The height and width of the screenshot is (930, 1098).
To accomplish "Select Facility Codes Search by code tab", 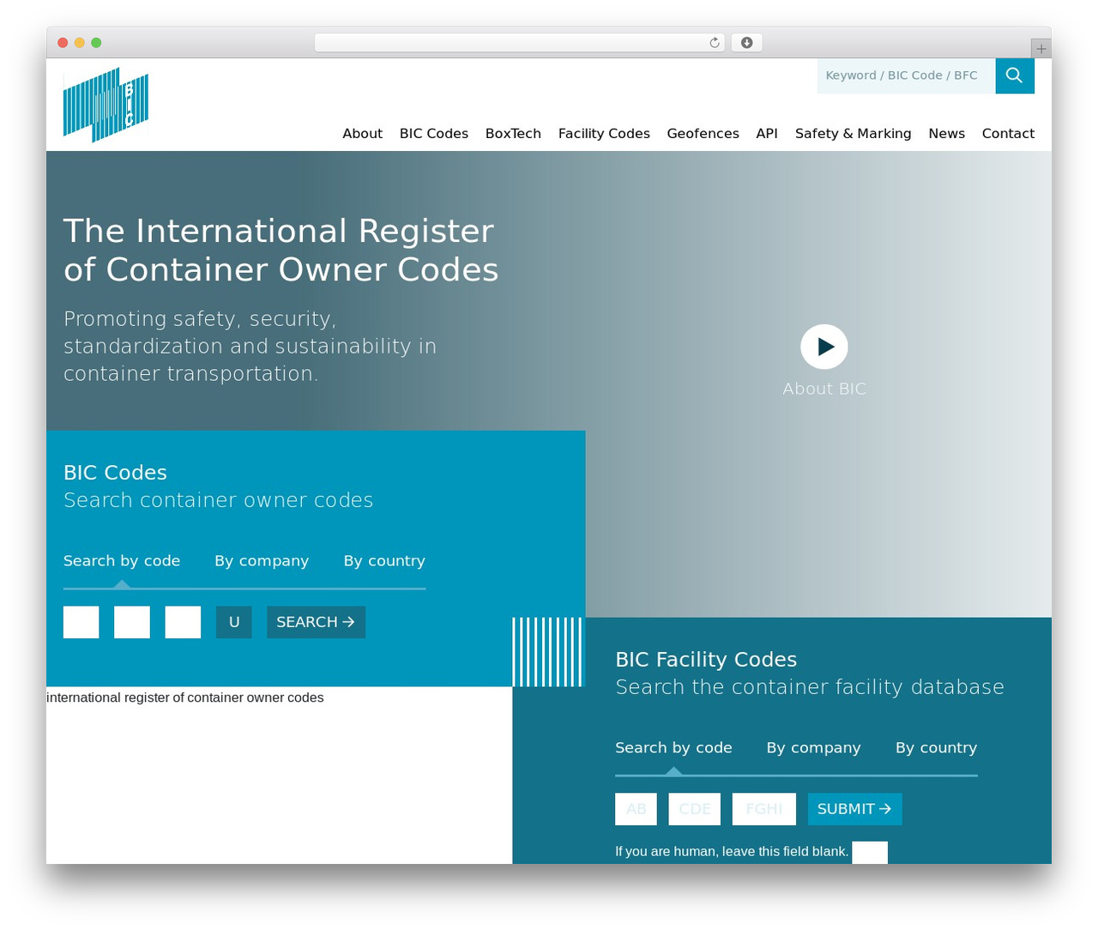I will (x=673, y=748).
